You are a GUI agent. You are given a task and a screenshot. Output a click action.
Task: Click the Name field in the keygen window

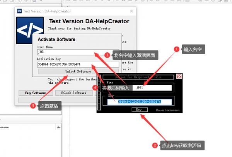pos(152,88)
